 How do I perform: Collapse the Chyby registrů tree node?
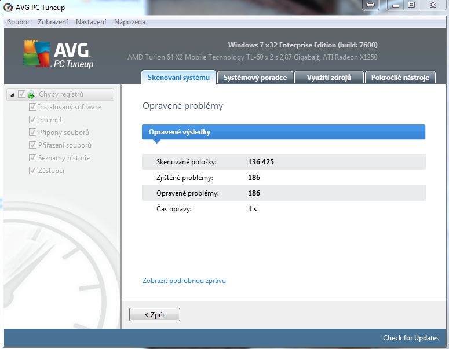[x=12, y=95]
